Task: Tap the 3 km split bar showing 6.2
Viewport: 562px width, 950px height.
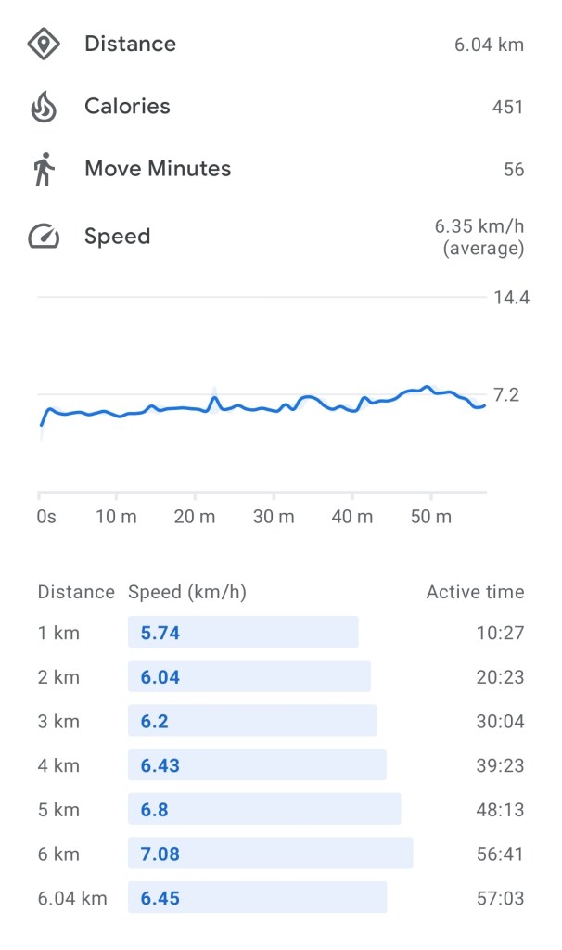Action: point(252,721)
